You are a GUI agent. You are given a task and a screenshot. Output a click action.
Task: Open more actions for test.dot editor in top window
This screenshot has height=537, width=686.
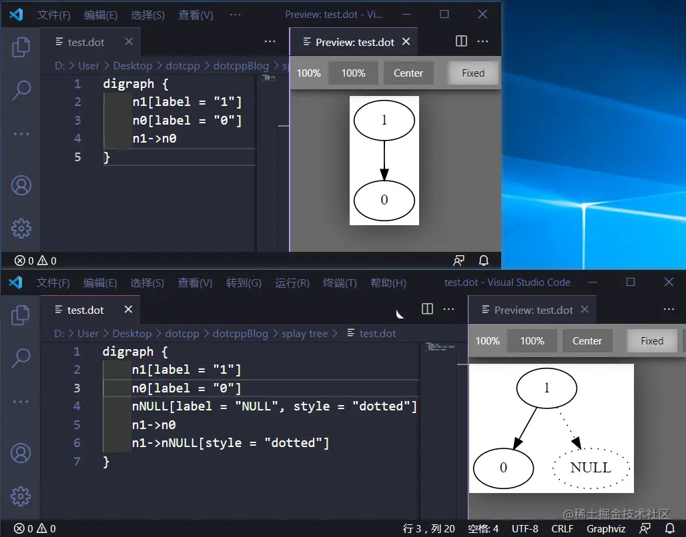pyautogui.click(x=270, y=41)
